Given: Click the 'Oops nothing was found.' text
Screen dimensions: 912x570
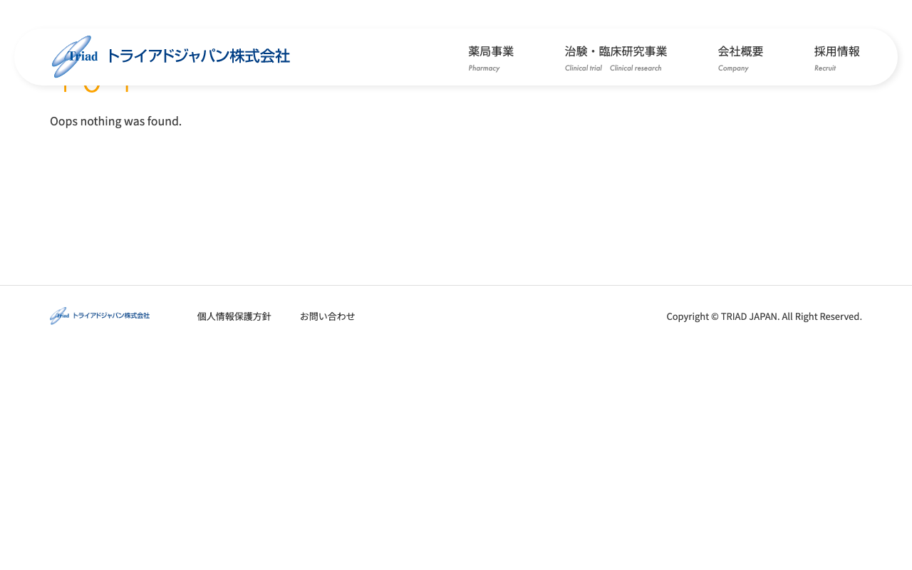Looking at the screenshot, I should 115,121.
